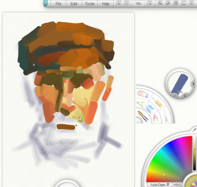Decrease brush size with minus button

tap(174, 96)
